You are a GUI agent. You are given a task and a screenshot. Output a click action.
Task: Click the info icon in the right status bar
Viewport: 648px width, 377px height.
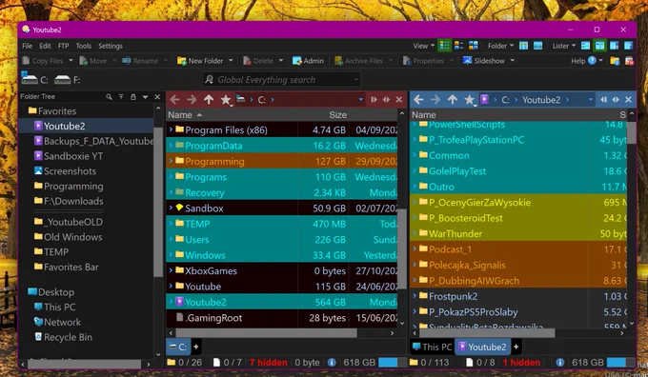pyautogui.click(x=560, y=362)
